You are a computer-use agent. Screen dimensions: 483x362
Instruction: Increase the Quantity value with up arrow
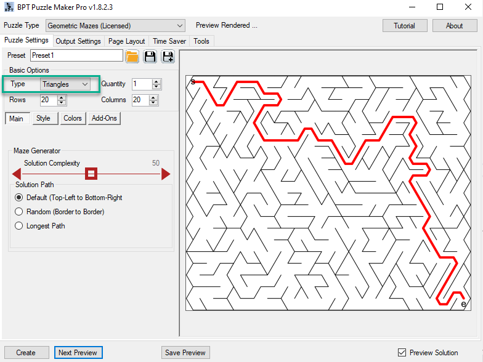156,81
